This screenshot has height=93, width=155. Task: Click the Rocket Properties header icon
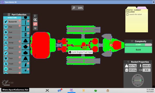click(128, 62)
